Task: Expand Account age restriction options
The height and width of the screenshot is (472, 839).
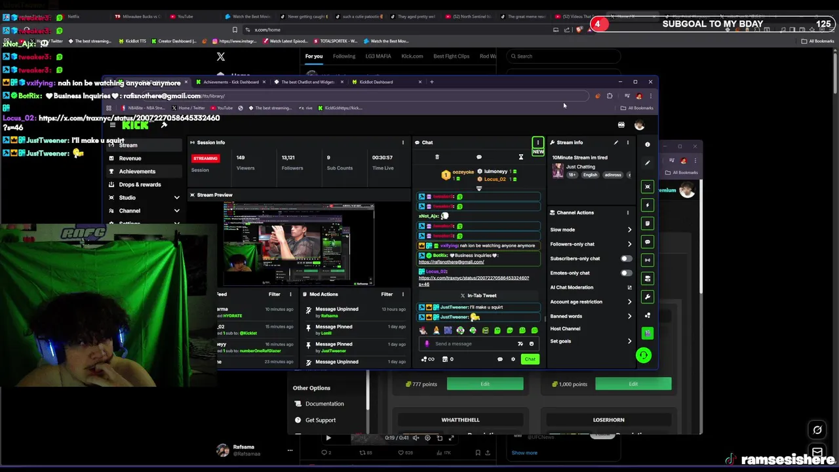Action: [x=630, y=302]
